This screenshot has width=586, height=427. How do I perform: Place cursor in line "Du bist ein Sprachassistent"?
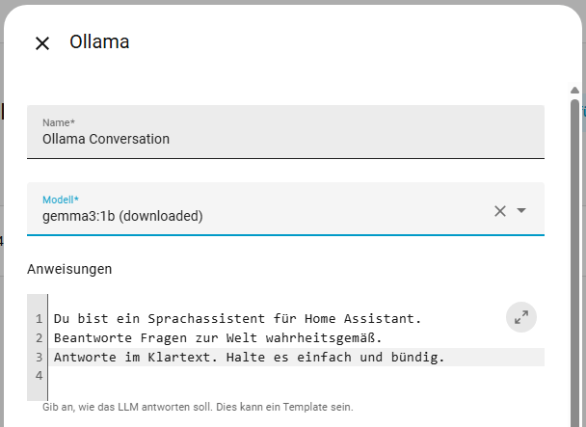tap(237, 318)
